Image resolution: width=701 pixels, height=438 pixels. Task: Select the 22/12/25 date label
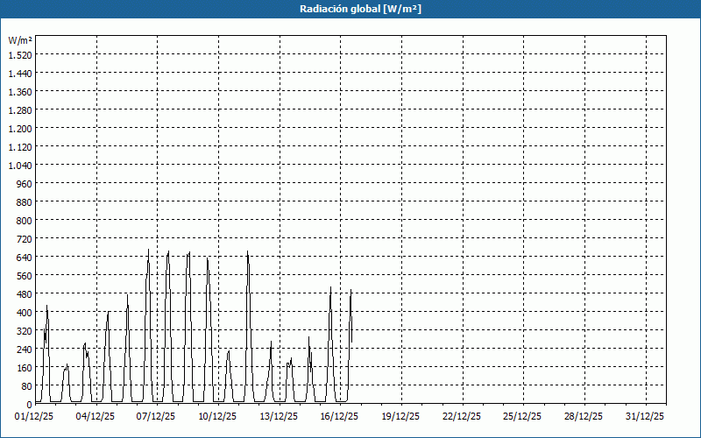click(463, 416)
